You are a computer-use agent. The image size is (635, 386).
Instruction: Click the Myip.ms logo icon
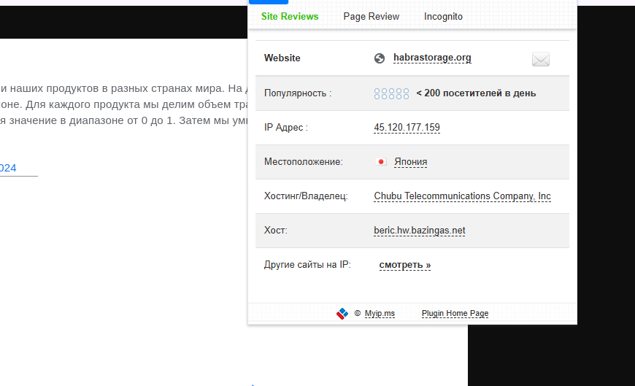tap(342, 314)
